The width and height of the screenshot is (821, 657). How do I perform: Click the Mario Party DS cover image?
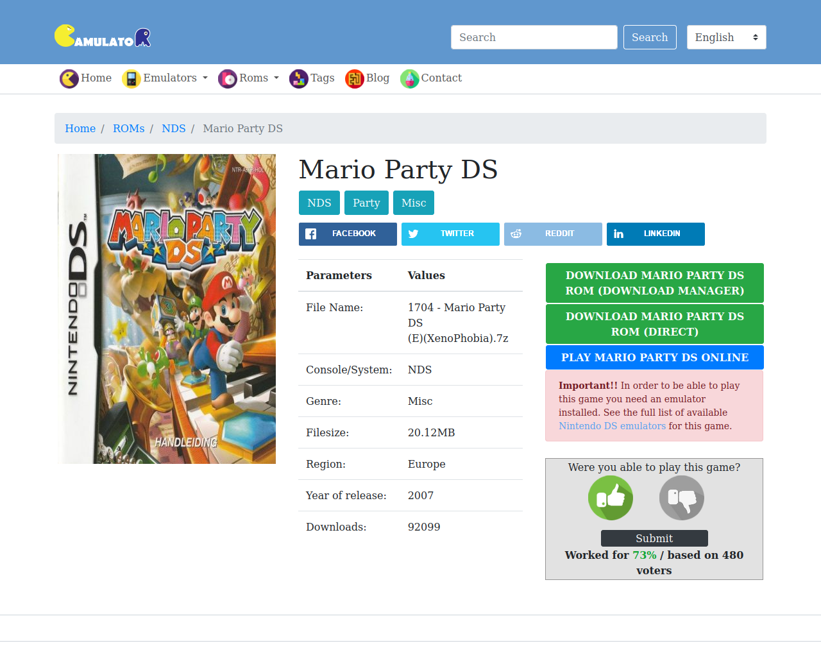[167, 309]
